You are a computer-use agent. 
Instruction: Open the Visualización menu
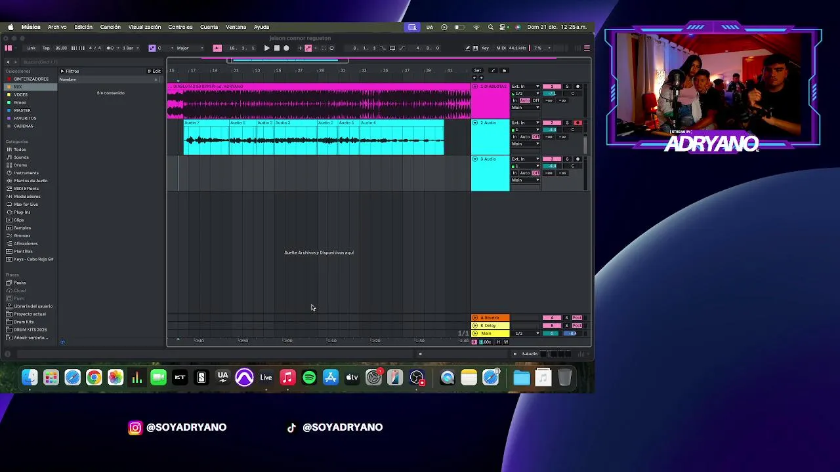(x=144, y=27)
